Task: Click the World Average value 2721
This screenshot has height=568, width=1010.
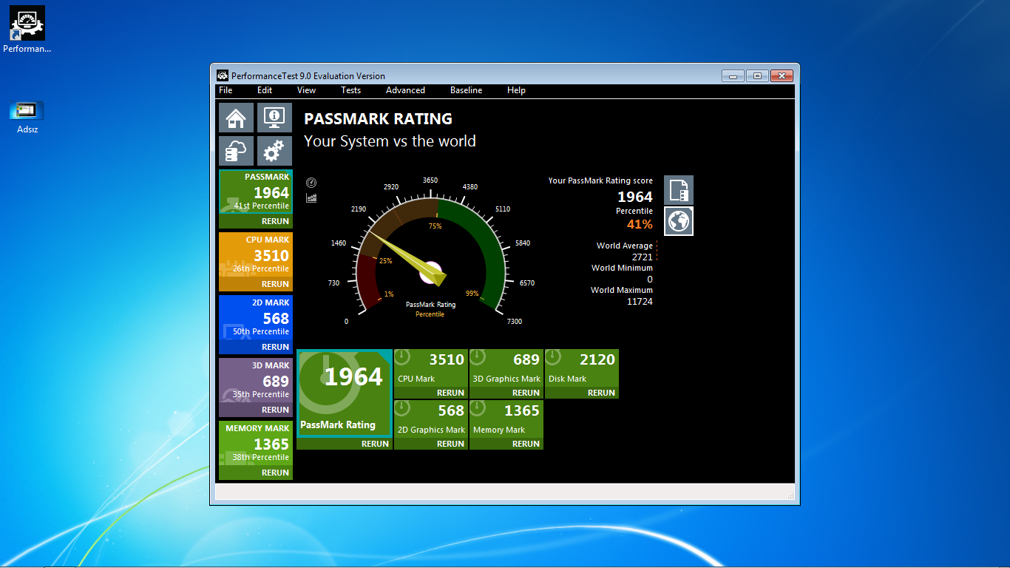Action: coord(642,257)
